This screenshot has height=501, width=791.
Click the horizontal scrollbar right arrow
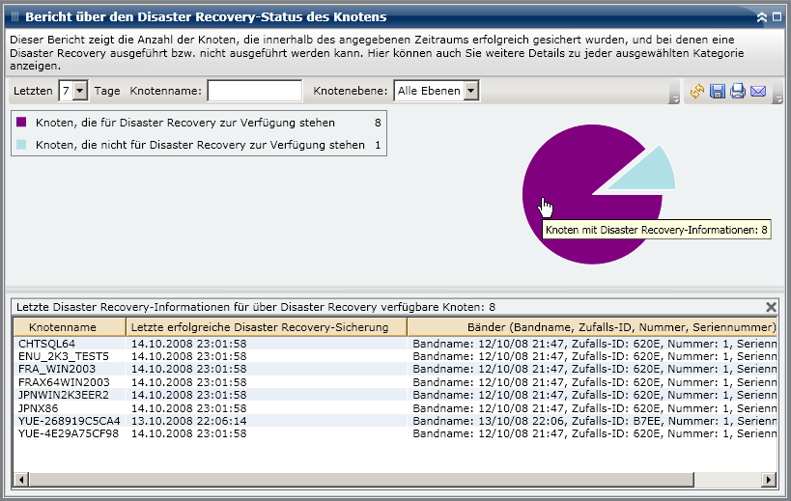[769, 480]
